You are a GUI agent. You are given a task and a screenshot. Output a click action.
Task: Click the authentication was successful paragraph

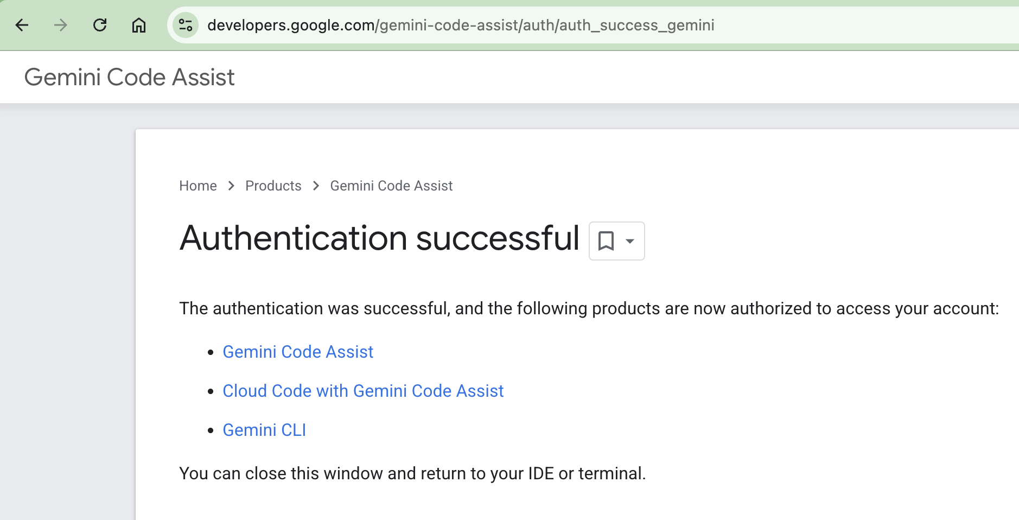pos(589,308)
